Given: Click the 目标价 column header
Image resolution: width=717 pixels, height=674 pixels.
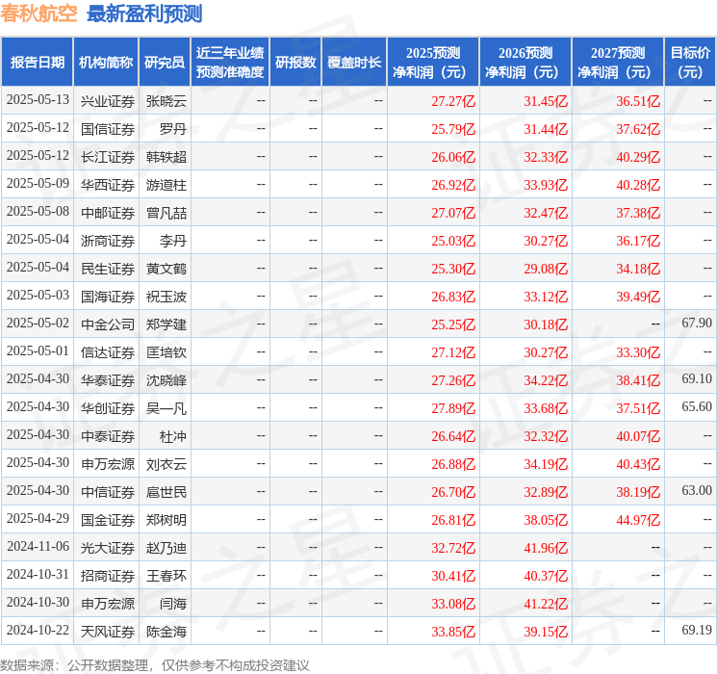Looking at the screenshot, I should [x=690, y=63].
